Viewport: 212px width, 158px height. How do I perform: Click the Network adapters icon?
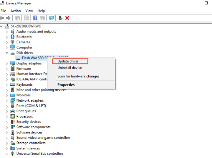tap(13, 100)
